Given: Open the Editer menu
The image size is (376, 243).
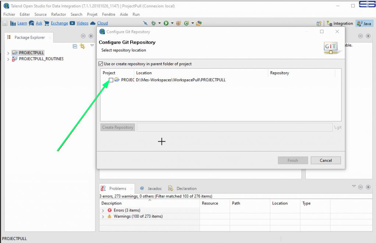Looking at the screenshot, I should click(x=25, y=14).
